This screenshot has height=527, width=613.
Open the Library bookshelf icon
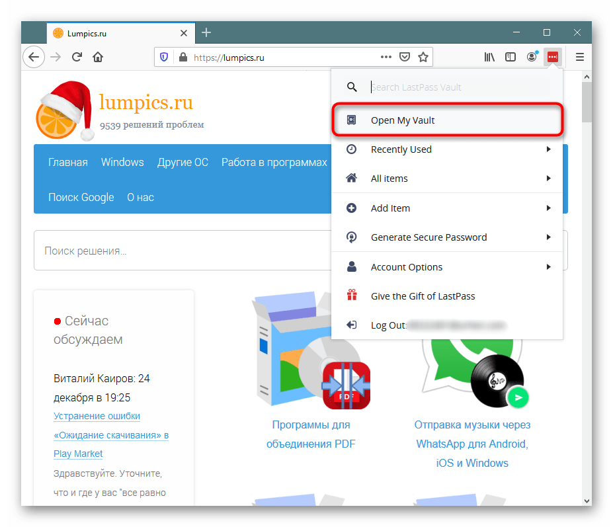(489, 57)
